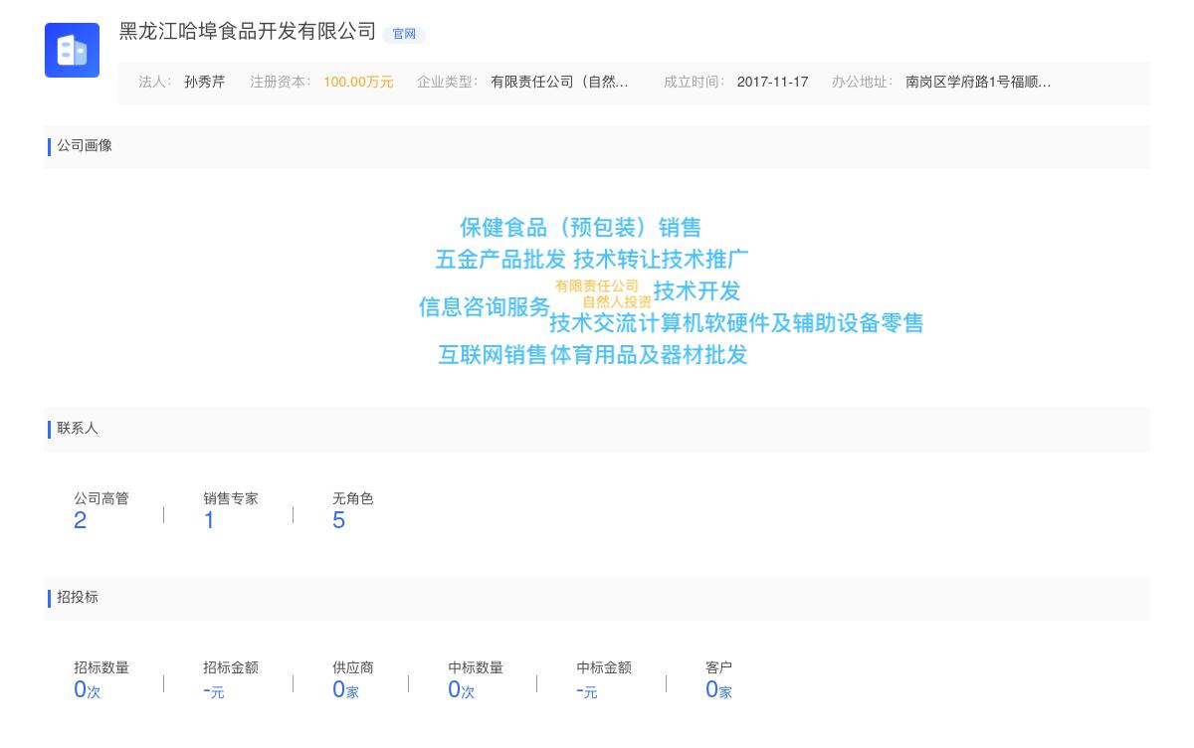The height and width of the screenshot is (748, 1194).
Task: Select word cloud tag 五金产品批发
Action: click(x=500, y=260)
